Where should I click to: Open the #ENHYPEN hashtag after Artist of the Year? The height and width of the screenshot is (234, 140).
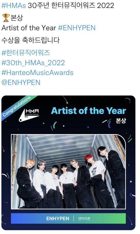click(77, 28)
